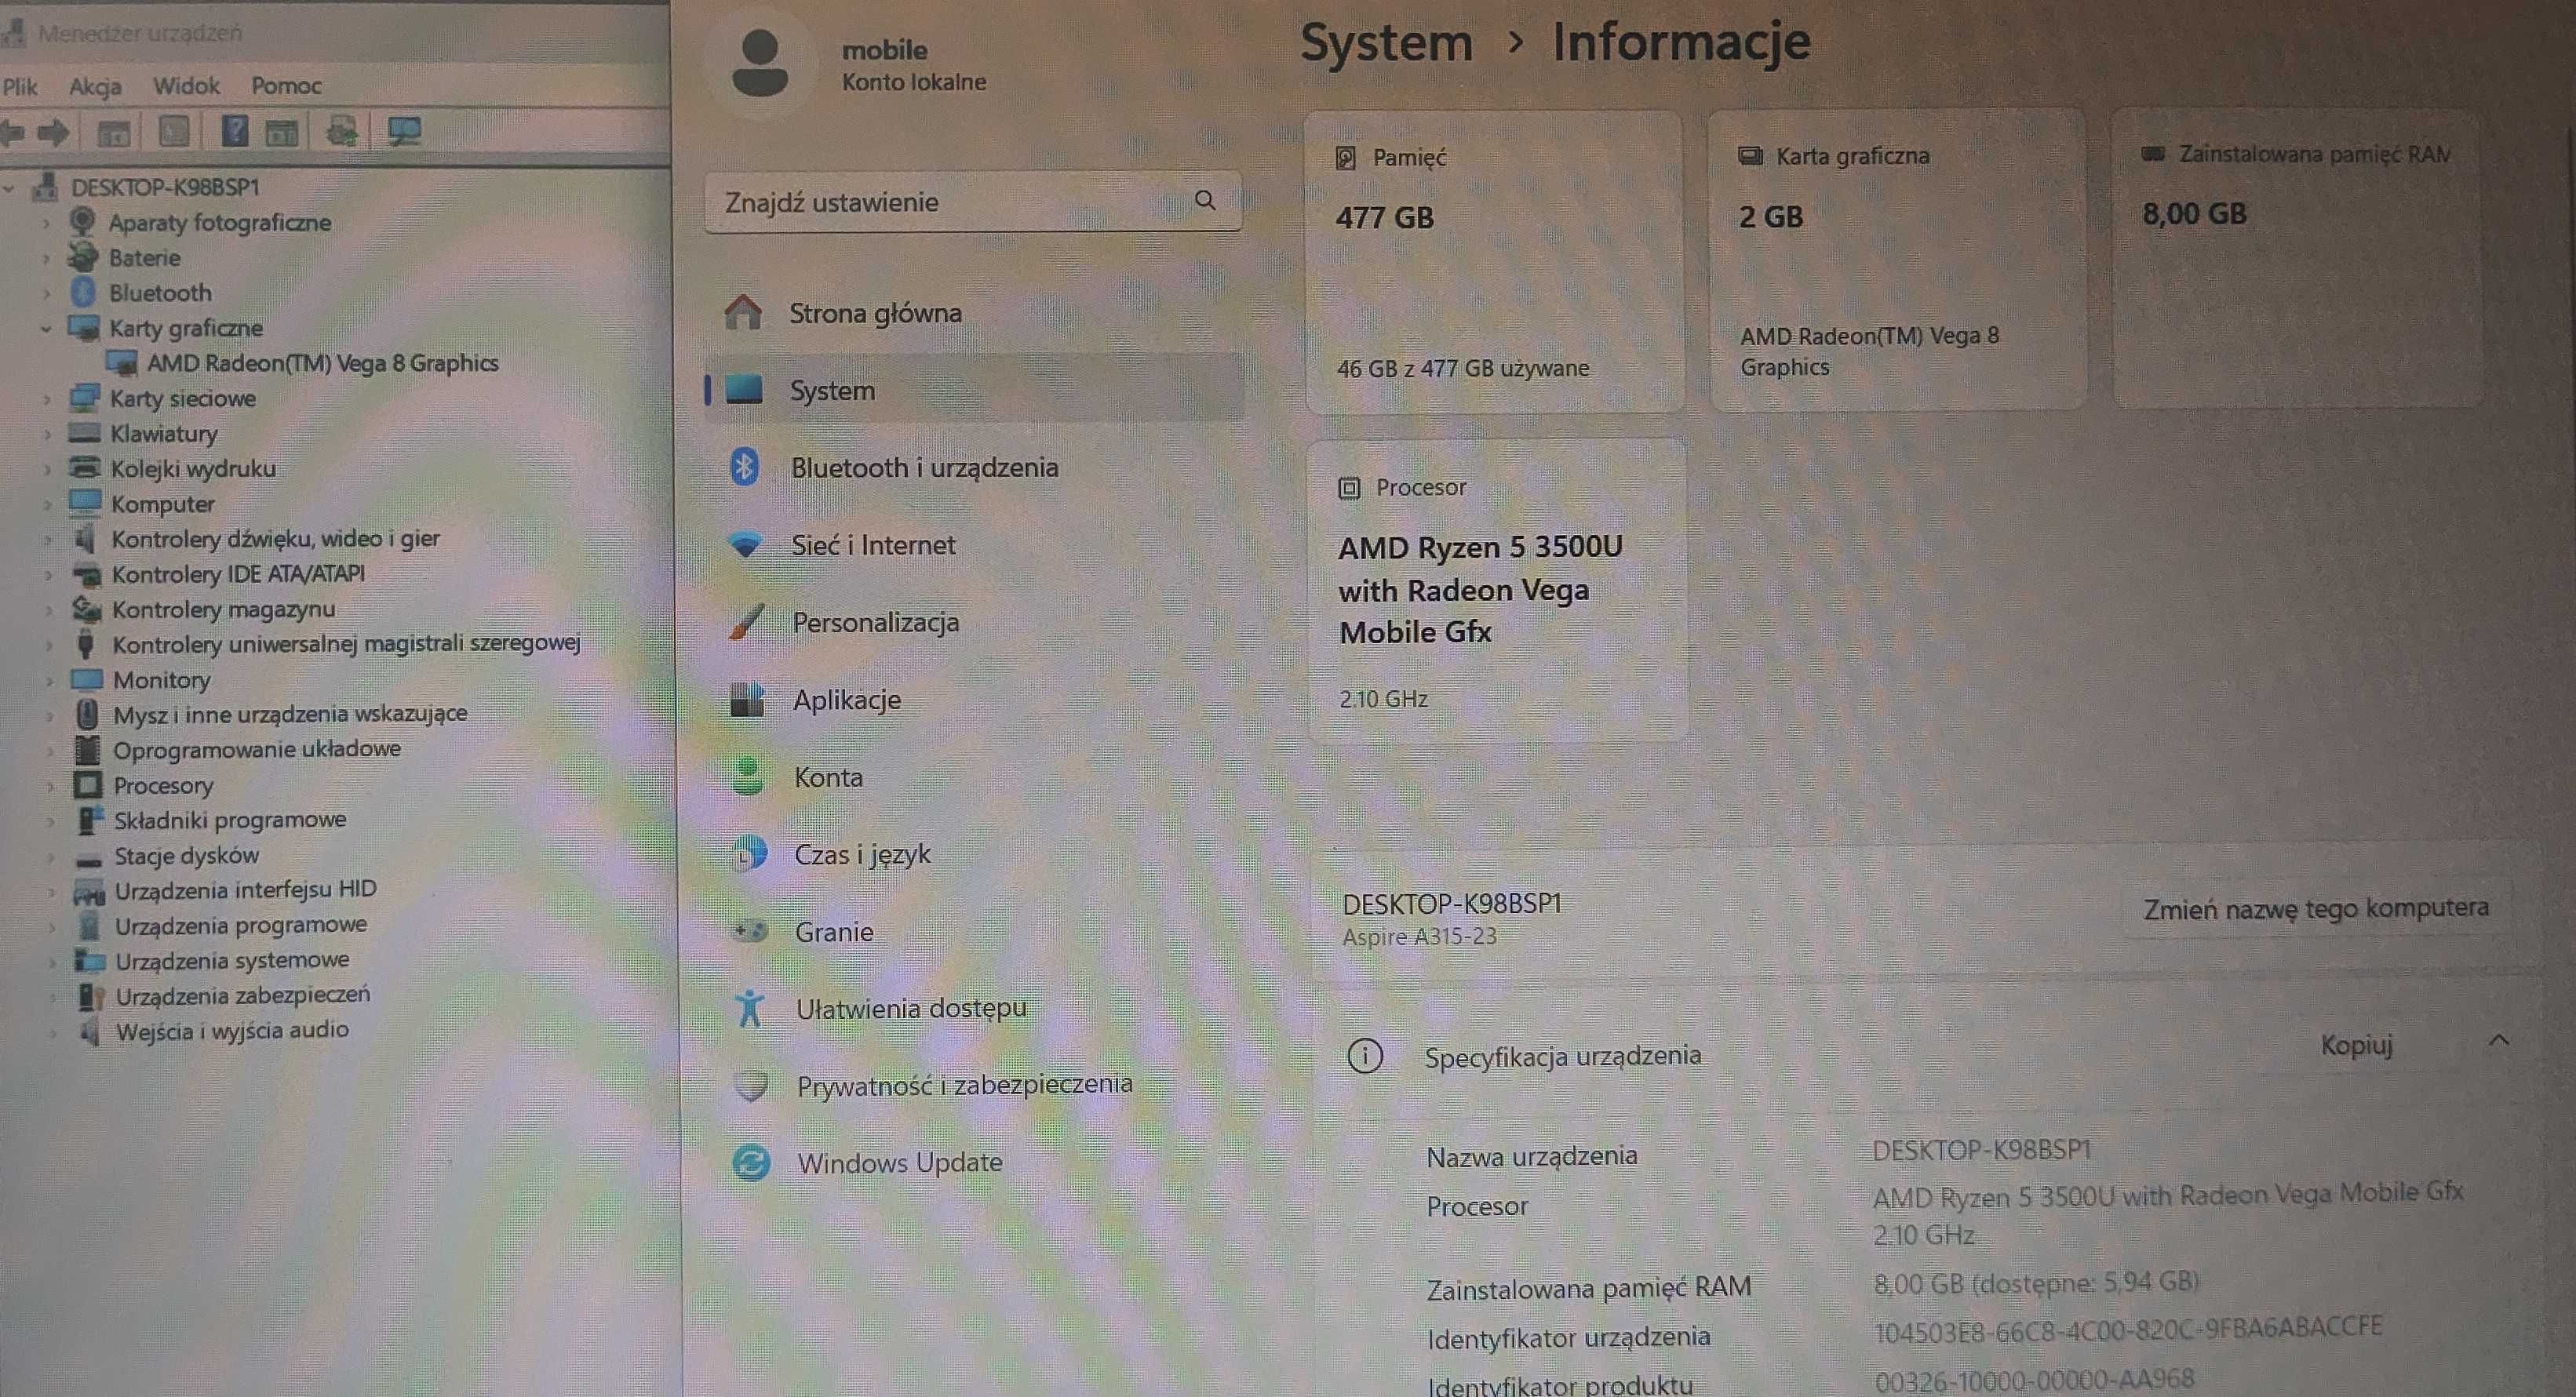Click System in the breadcrumb header
2576x1397 pixels.
click(1387, 43)
